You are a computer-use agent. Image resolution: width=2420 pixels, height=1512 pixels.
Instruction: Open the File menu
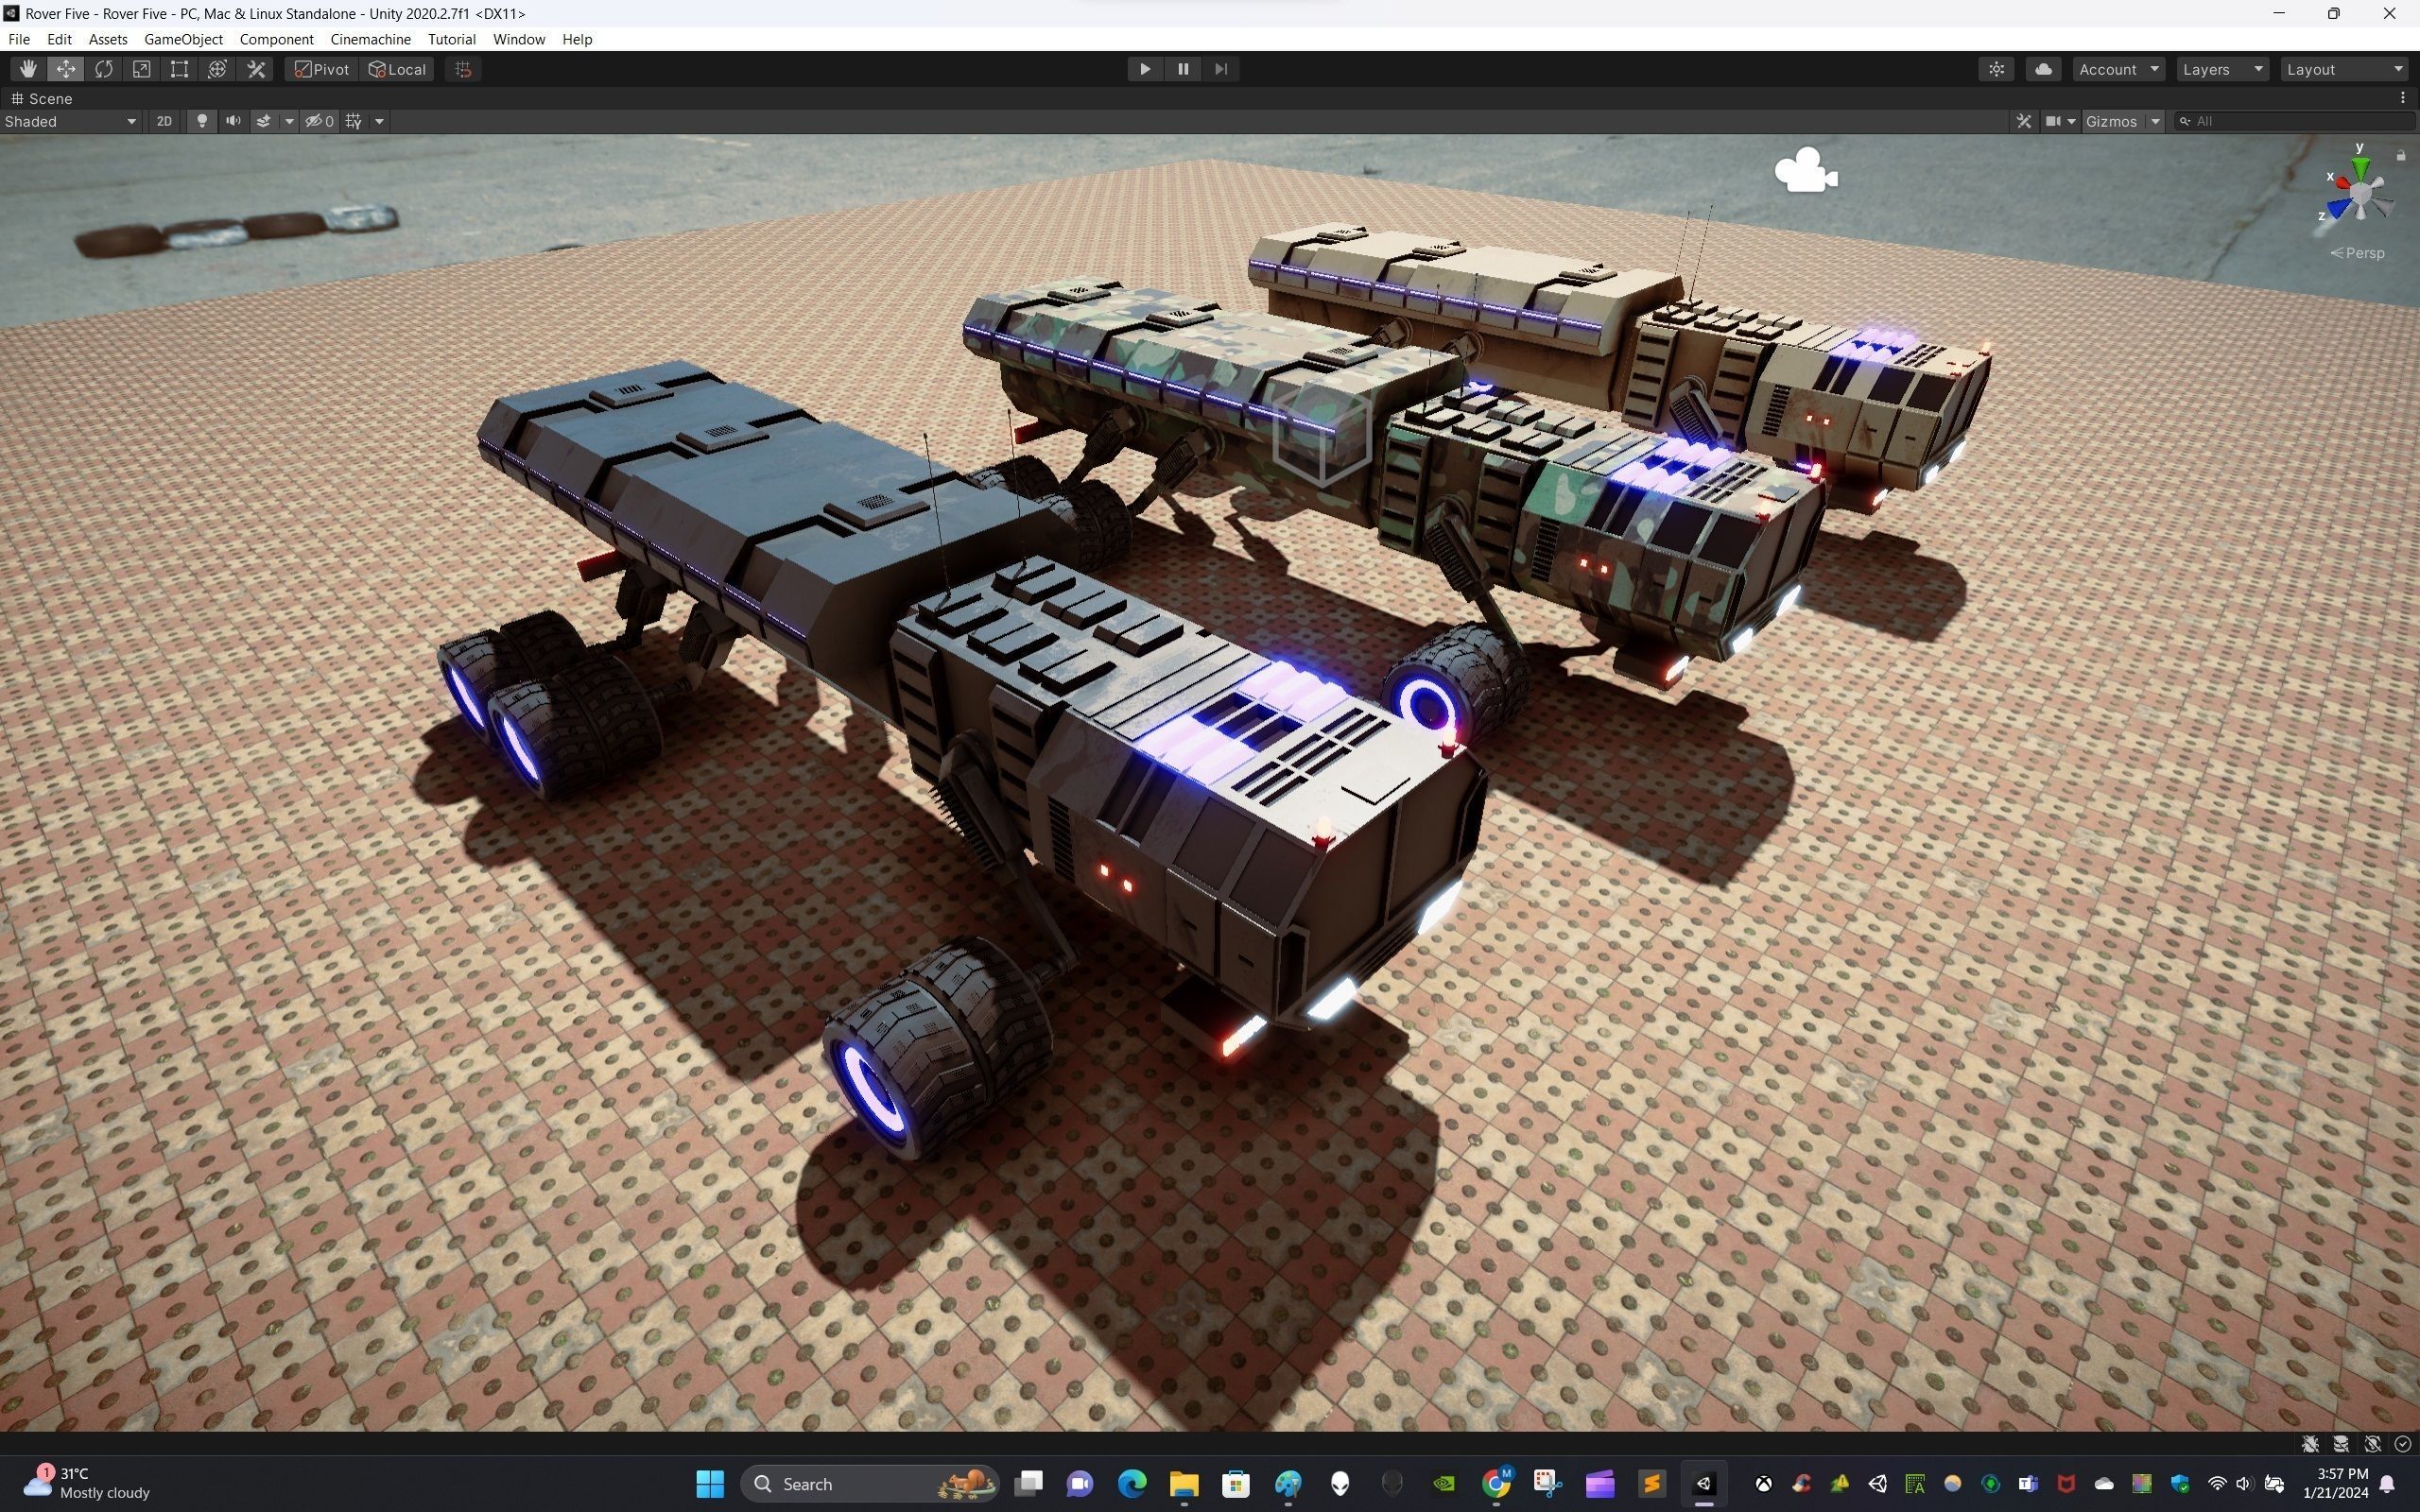pos(19,39)
